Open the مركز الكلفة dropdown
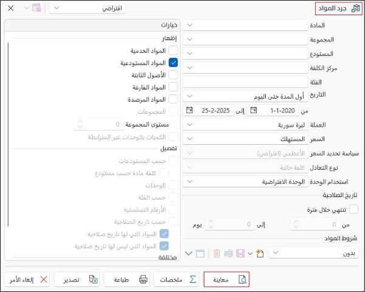 [245, 68]
